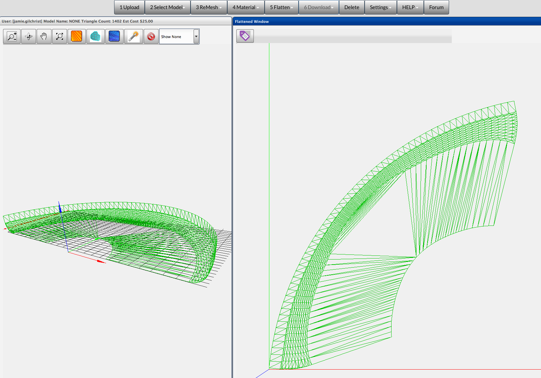Click the orange striped surface icon

(76, 36)
